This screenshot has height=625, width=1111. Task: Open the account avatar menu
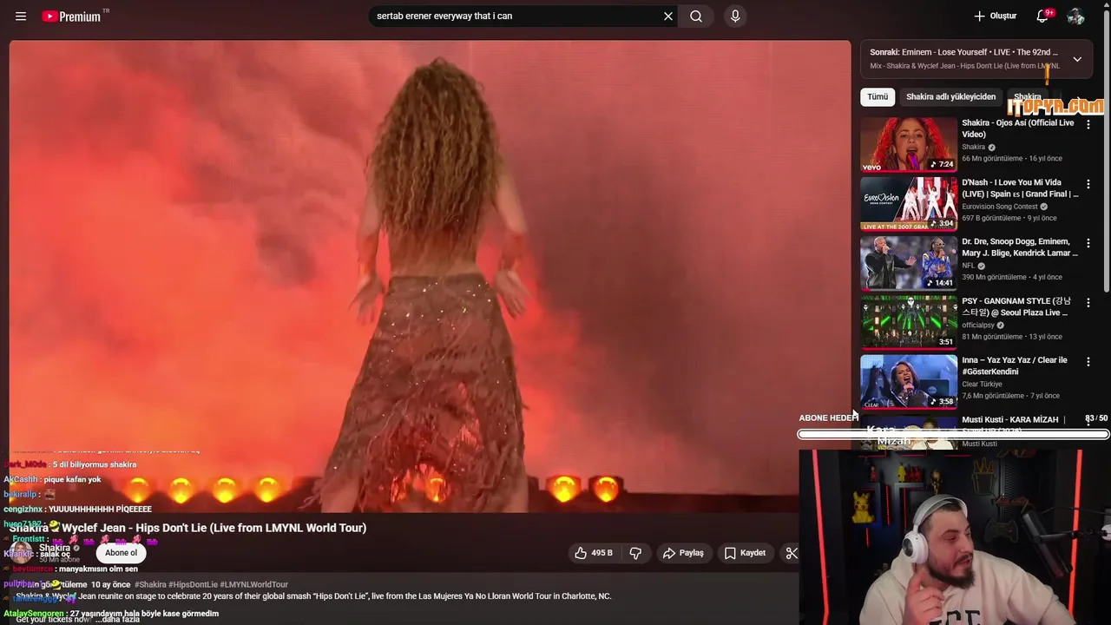tap(1075, 16)
